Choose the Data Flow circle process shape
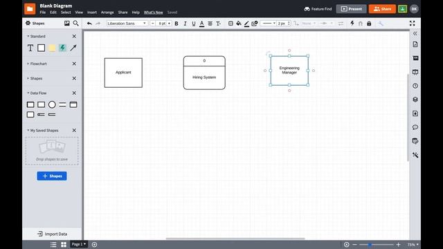The height and width of the screenshot is (249, 443). pyautogui.click(x=52, y=104)
